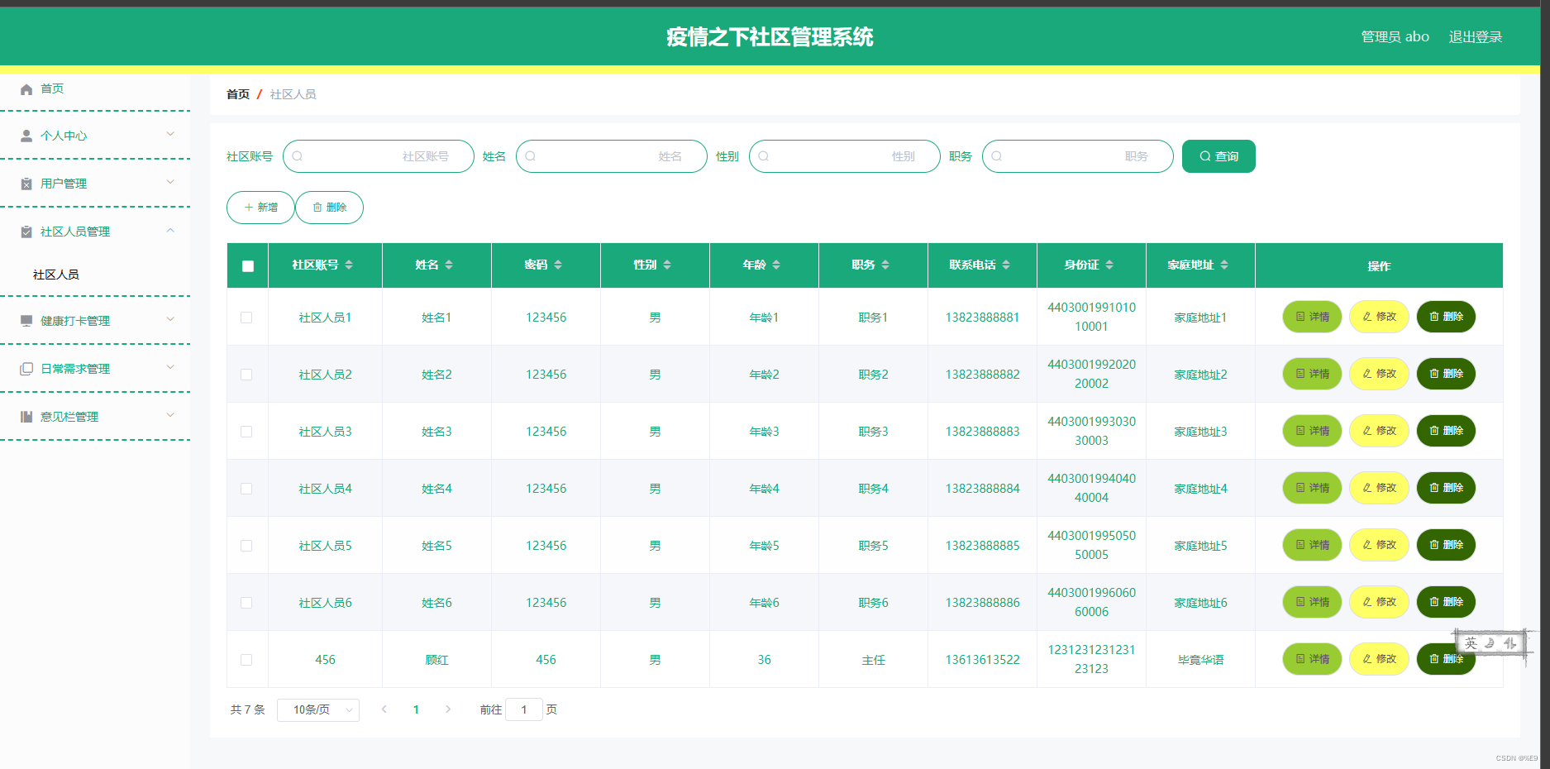The height and width of the screenshot is (769, 1550).
Task: Select the checkbox on the 顾红 row
Action: pyautogui.click(x=246, y=660)
